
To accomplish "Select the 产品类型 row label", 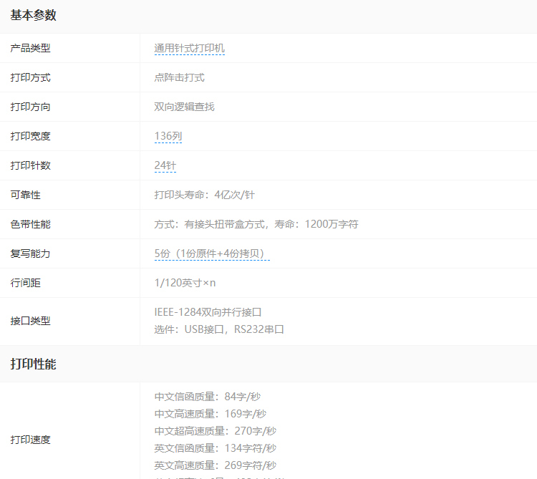I will (30, 48).
